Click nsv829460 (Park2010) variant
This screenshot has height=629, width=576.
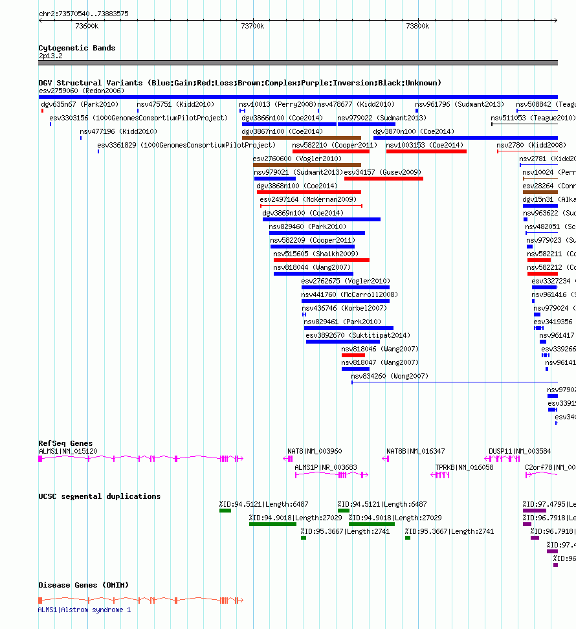pyautogui.click(x=317, y=234)
